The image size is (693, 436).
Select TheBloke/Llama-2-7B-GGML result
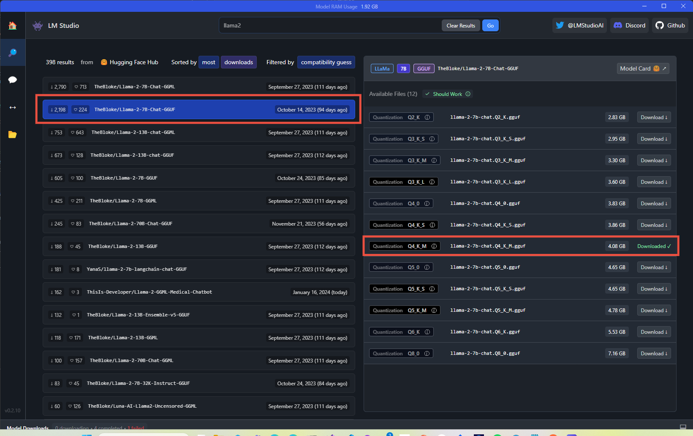[x=199, y=201]
